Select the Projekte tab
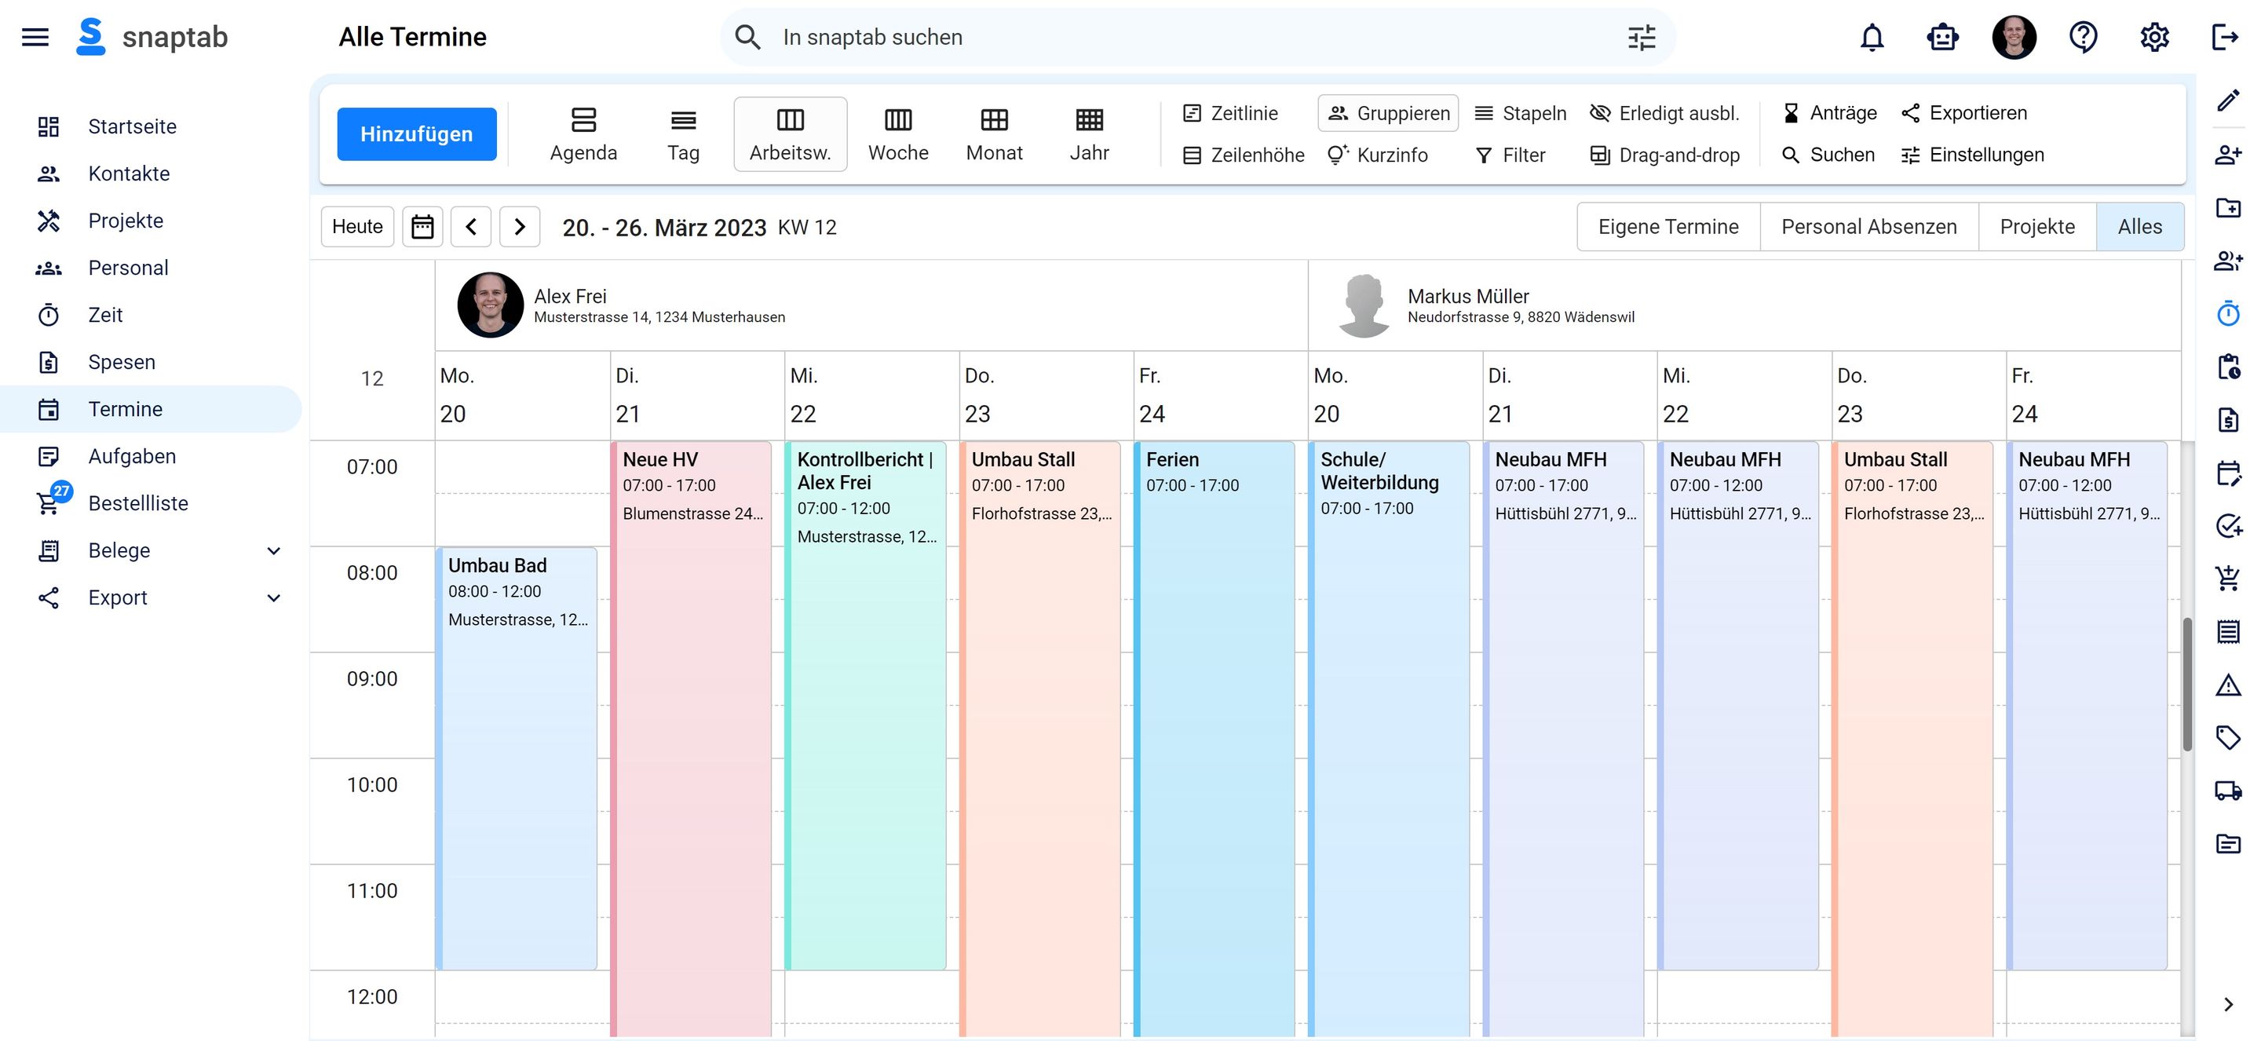This screenshot has height=1041, width=2261. (x=2037, y=226)
